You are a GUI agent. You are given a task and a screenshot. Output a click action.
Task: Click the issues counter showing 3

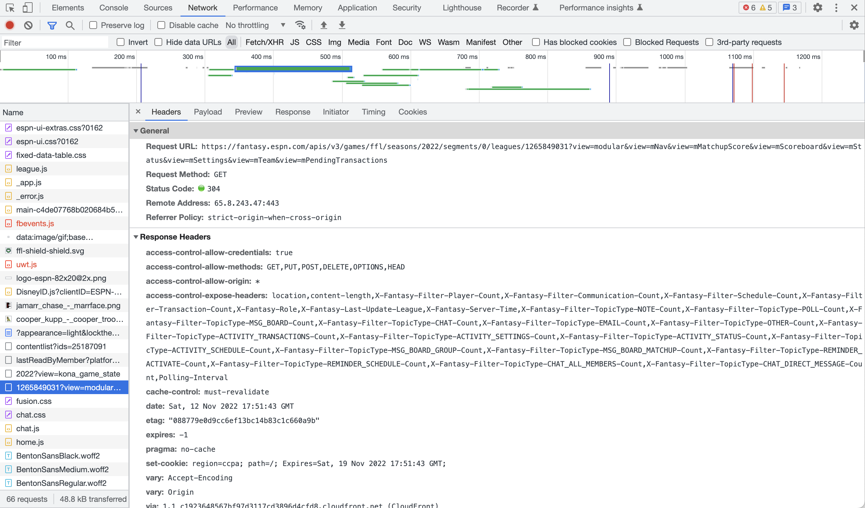(x=790, y=7)
